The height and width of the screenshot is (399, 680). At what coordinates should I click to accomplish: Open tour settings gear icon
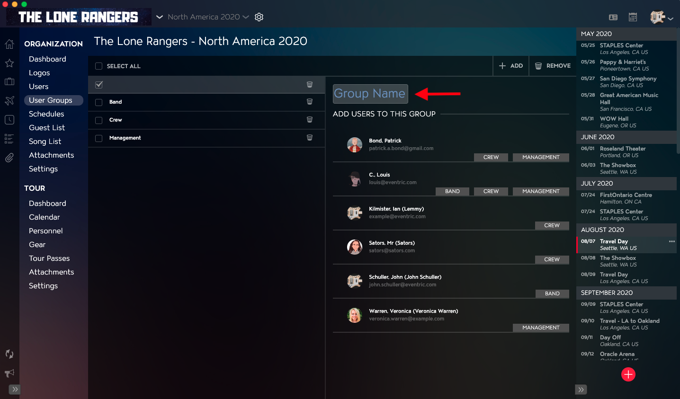tap(259, 17)
